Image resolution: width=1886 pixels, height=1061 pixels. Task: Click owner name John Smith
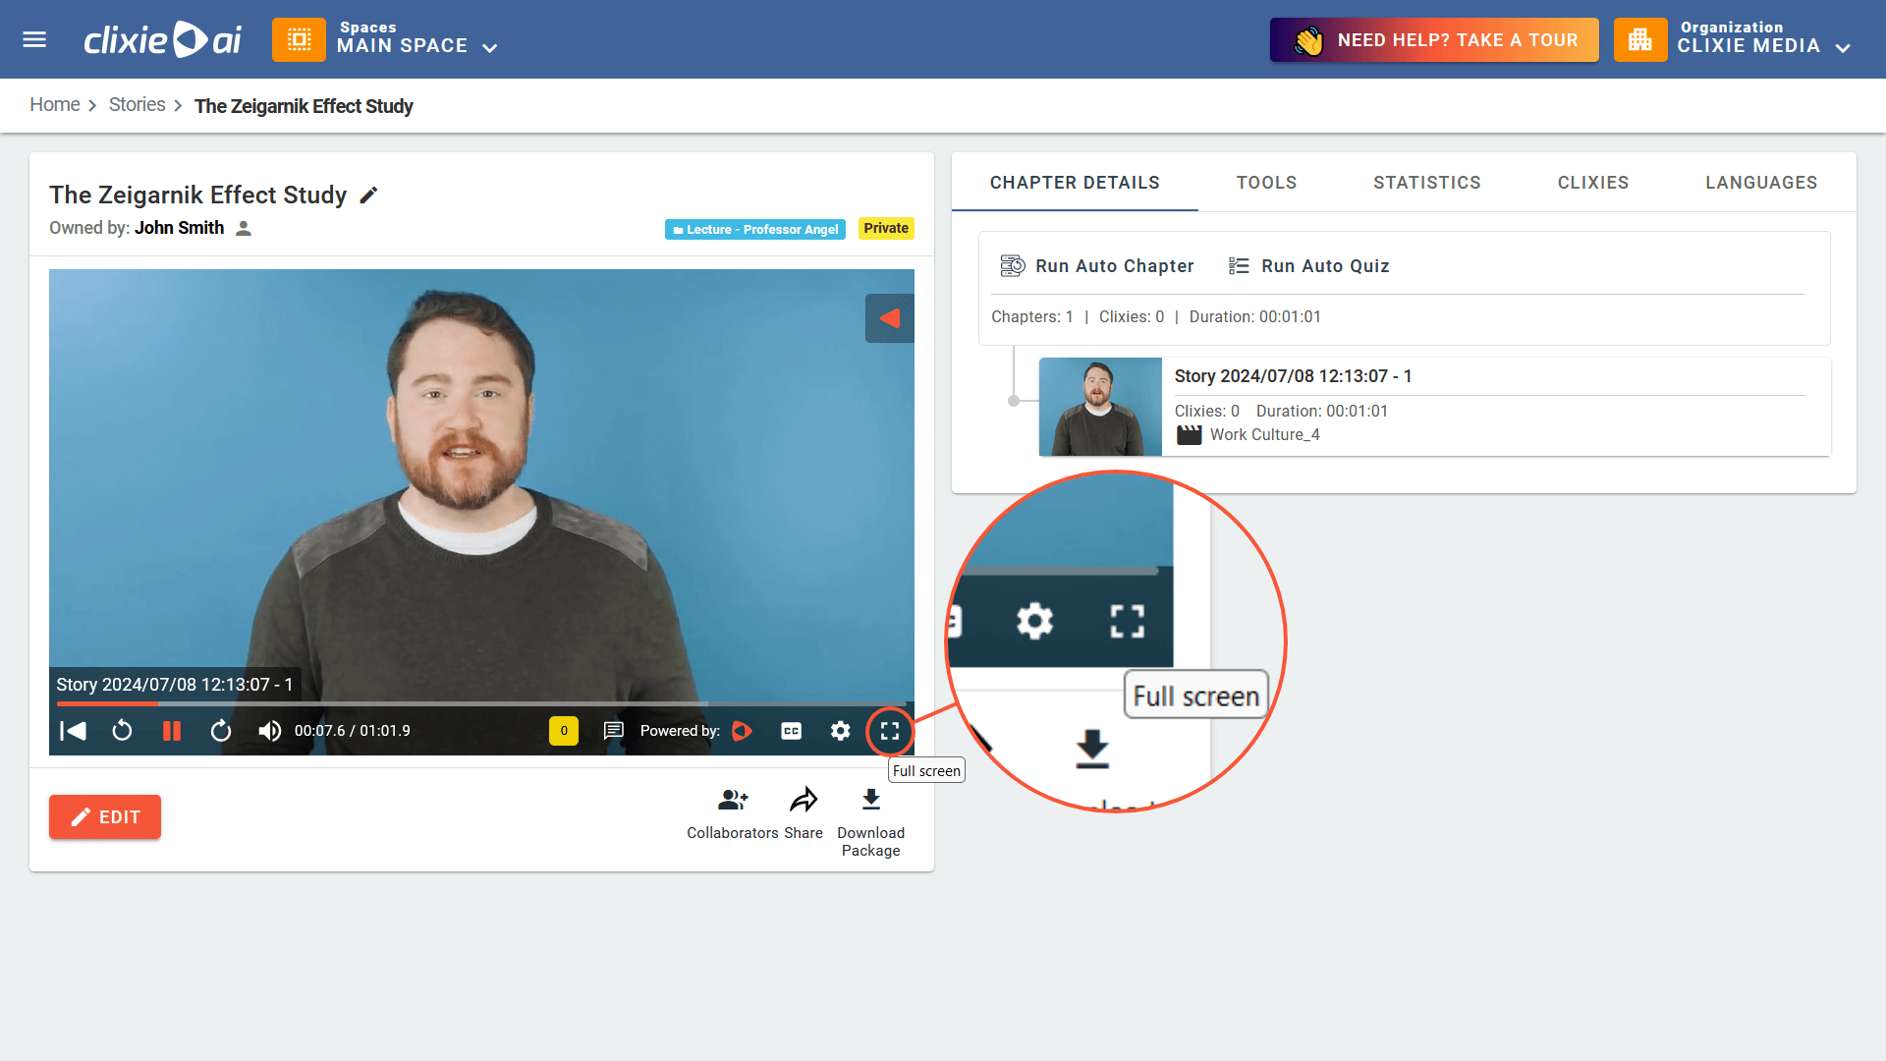click(179, 228)
